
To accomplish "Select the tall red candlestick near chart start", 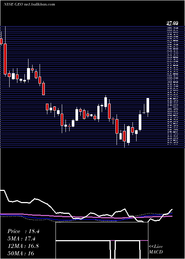I will click(5, 59).
